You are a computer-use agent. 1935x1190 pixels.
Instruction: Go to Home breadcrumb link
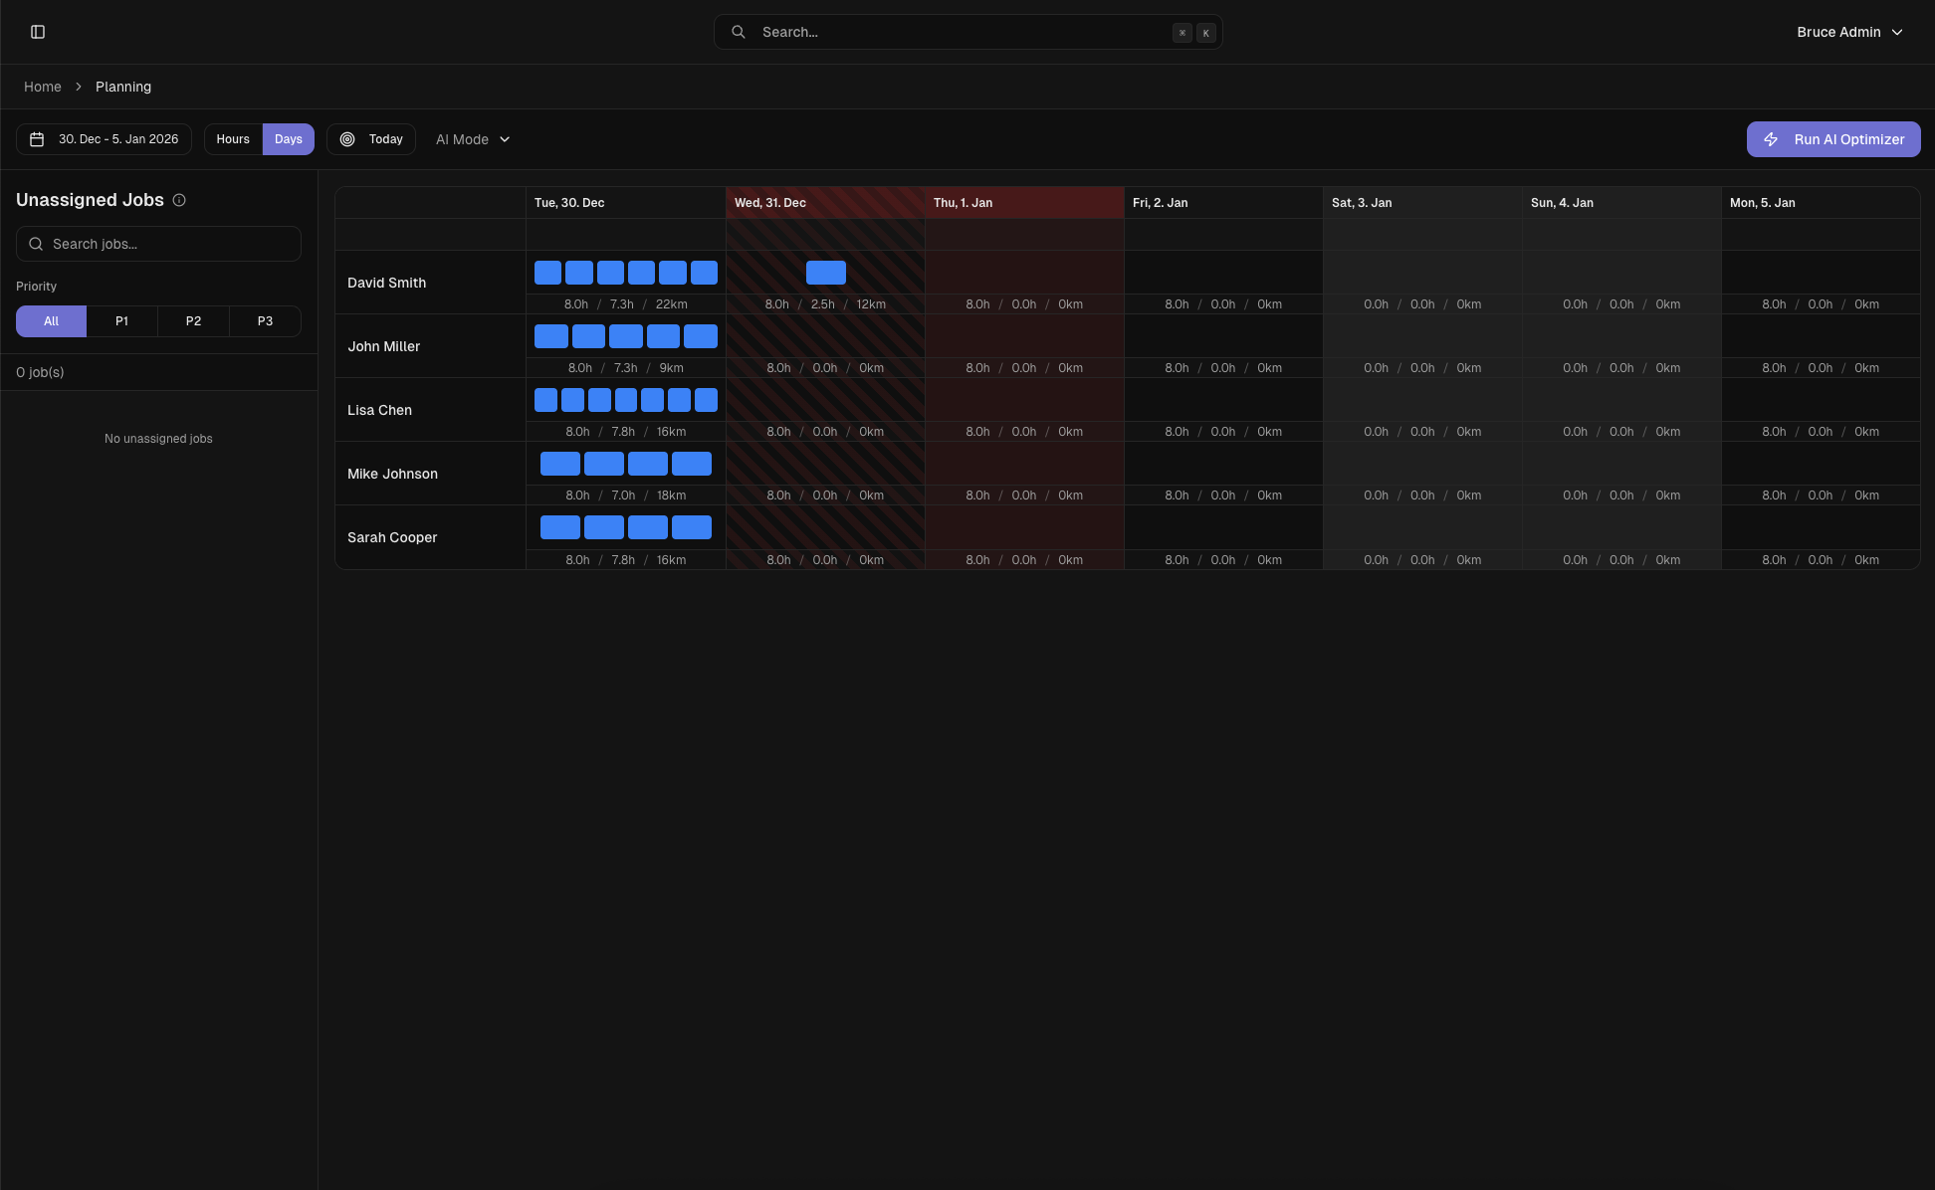43,87
